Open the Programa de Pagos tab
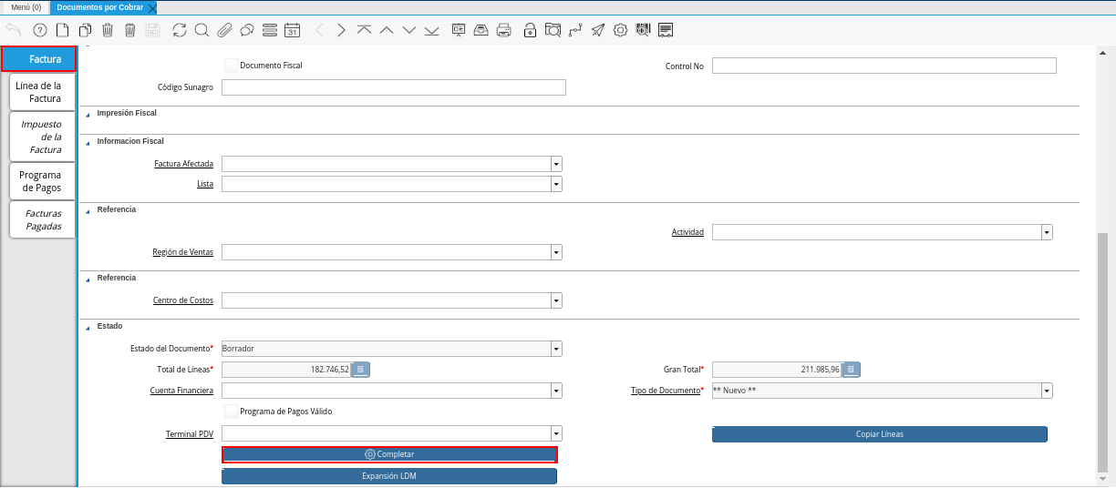Image resolution: width=1116 pixels, height=488 pixels. click(40, 181)
